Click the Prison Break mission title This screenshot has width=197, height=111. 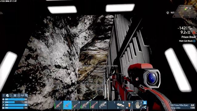point(189,37)
